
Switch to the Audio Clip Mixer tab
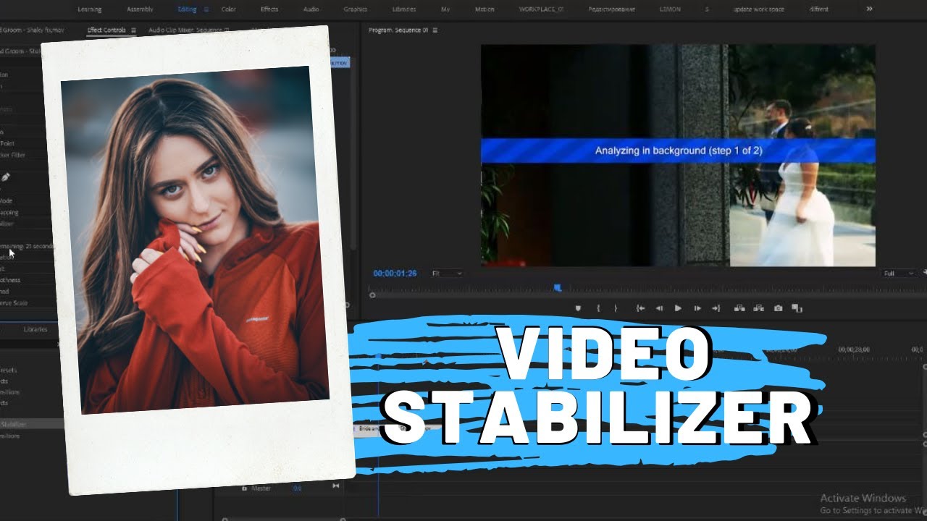(x=188, y=30)
